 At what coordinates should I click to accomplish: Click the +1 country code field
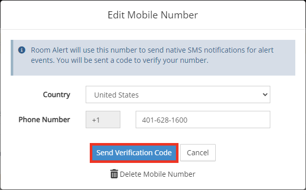tap(103, 120)
